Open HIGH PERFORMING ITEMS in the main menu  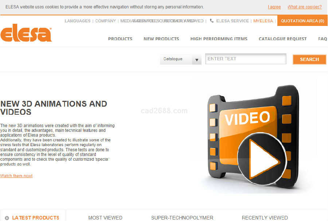[x=219, y=39]
